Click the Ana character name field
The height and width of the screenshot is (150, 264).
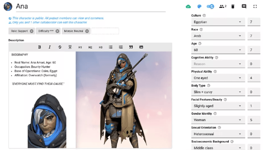[91, 7]
